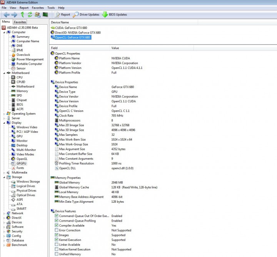Open the SMART page
Image resolution: width=277 pixels, height=257 pixels.
click(x=22, y=209)
